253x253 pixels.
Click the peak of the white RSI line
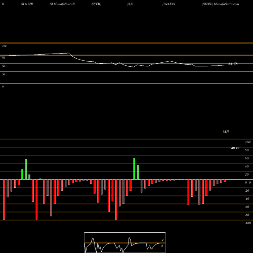coord(68,53)
